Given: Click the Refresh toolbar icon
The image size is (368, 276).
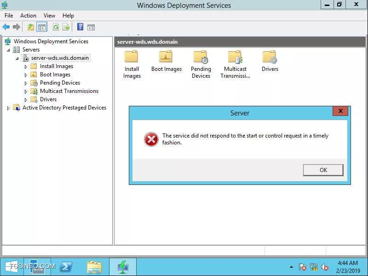Looking at the screenshot, I should click(56, 27).
